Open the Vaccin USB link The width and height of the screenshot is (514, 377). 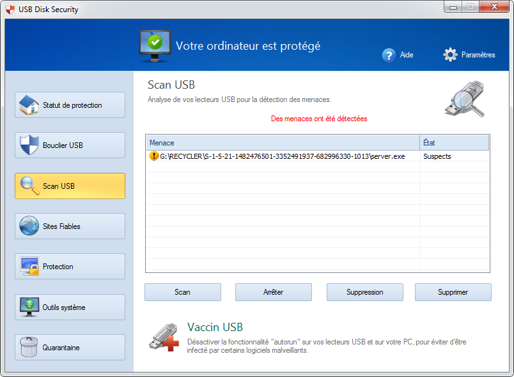coord(215,327)
